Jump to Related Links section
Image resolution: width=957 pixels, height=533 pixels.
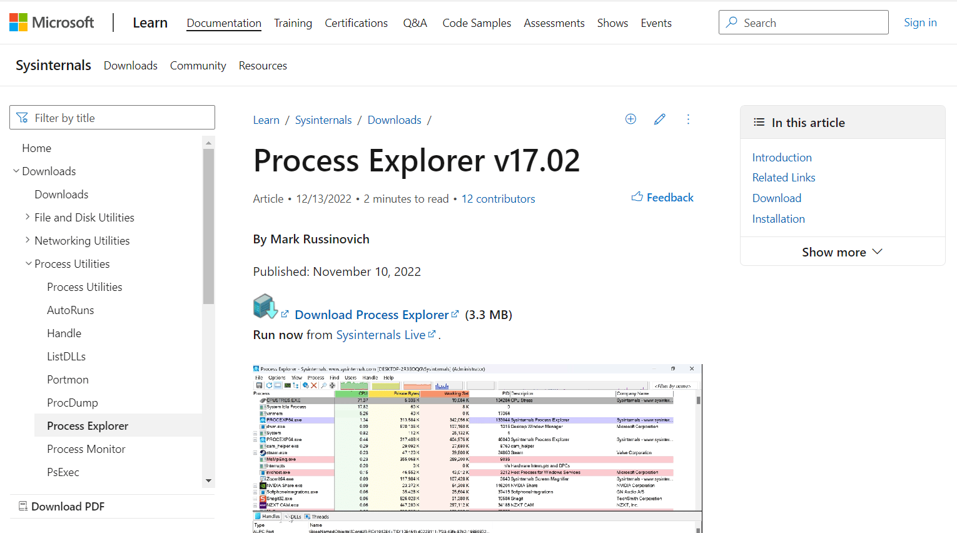pos(784,178)
